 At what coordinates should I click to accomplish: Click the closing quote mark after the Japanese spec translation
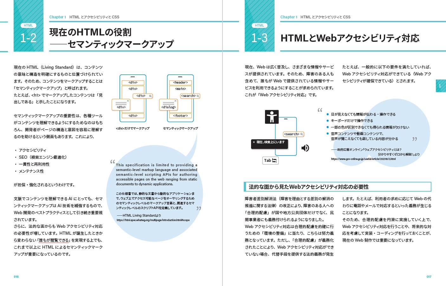199,208
